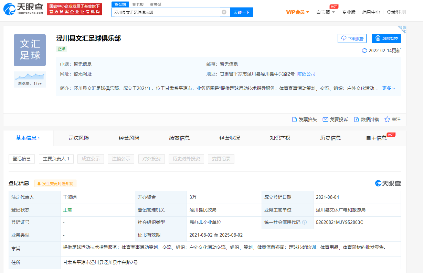423x273 pixels.
Task: Click the 天眼一下 search button
Action: [242, 12]
